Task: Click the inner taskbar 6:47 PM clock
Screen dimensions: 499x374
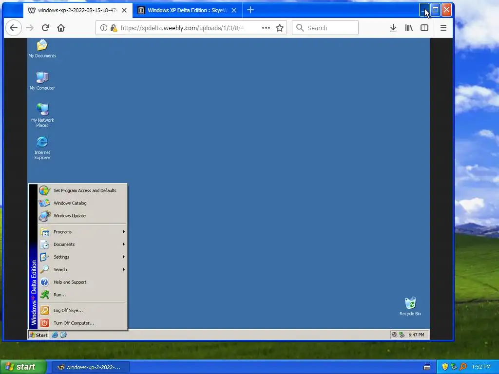Action: click(x=416, y=335)
